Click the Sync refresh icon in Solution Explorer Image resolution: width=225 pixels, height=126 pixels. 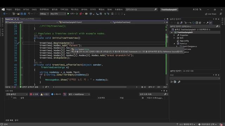click(x=194, y=23)
